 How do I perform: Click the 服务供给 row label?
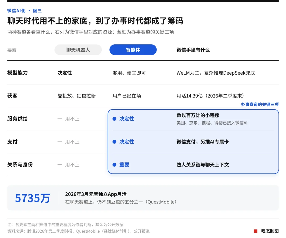click(17, 119)
